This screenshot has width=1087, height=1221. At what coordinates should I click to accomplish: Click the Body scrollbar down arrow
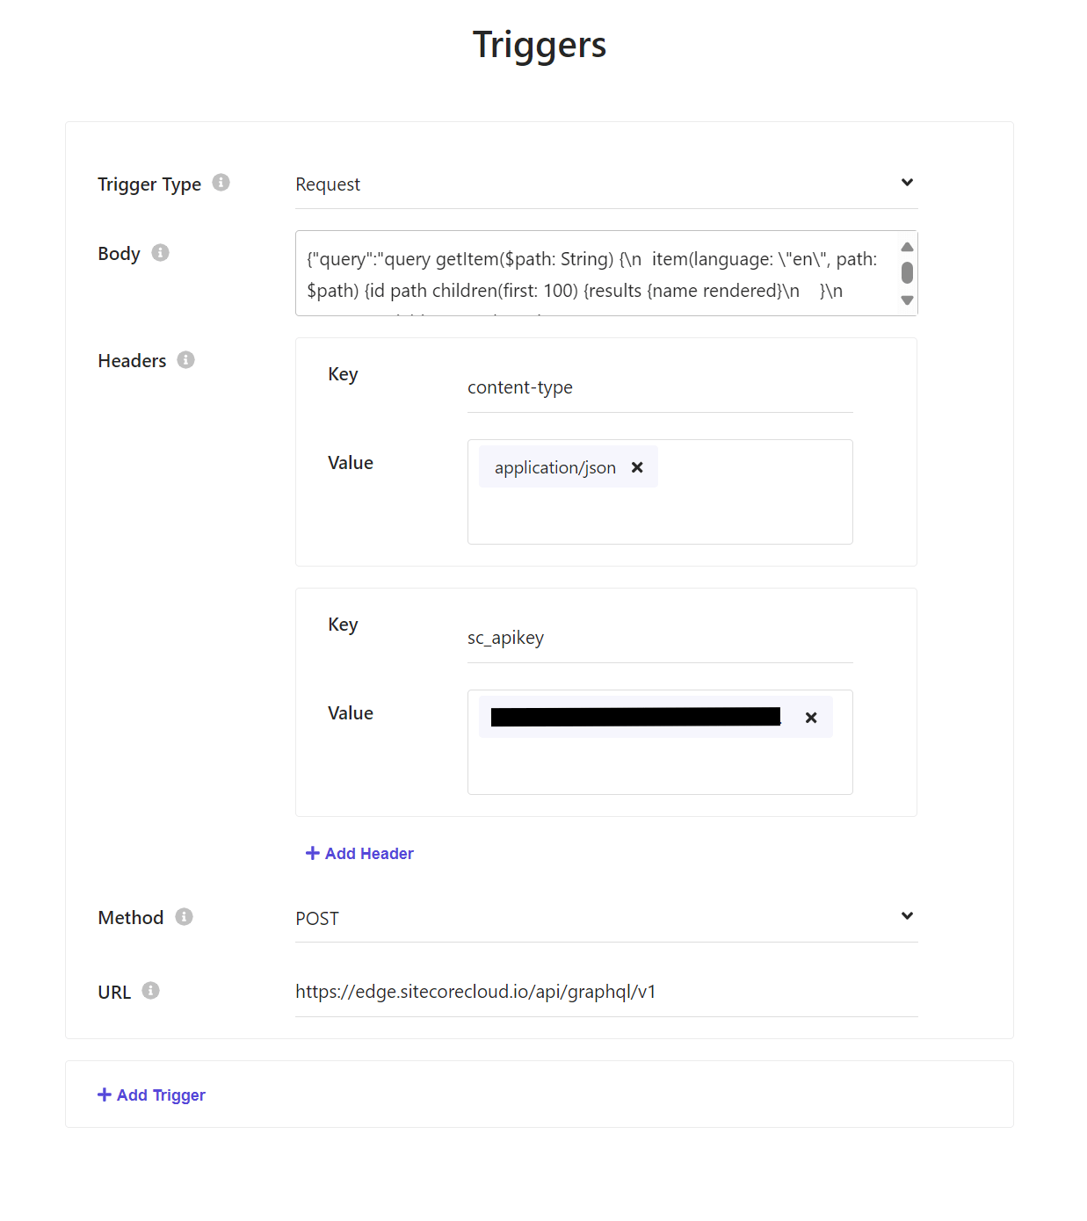click(x=907, y=300)
